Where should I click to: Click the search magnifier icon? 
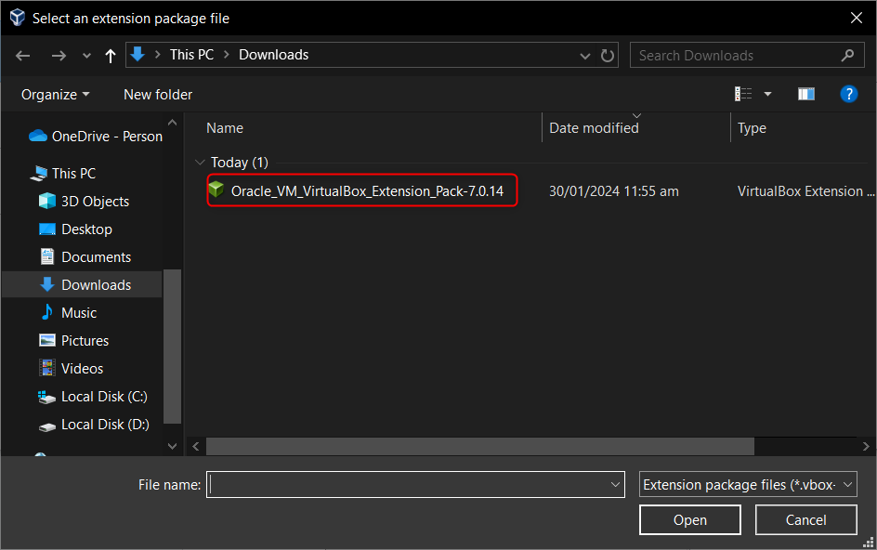pyautogui.click(x=847, y=56)
